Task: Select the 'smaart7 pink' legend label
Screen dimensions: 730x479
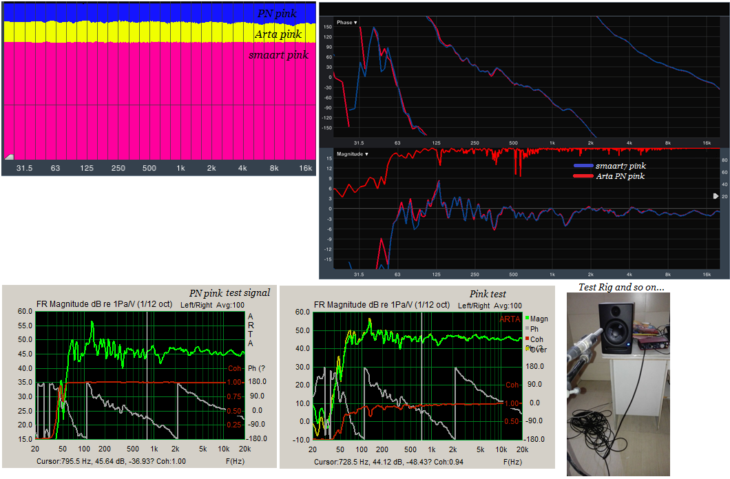Action: tap(620, 166)
